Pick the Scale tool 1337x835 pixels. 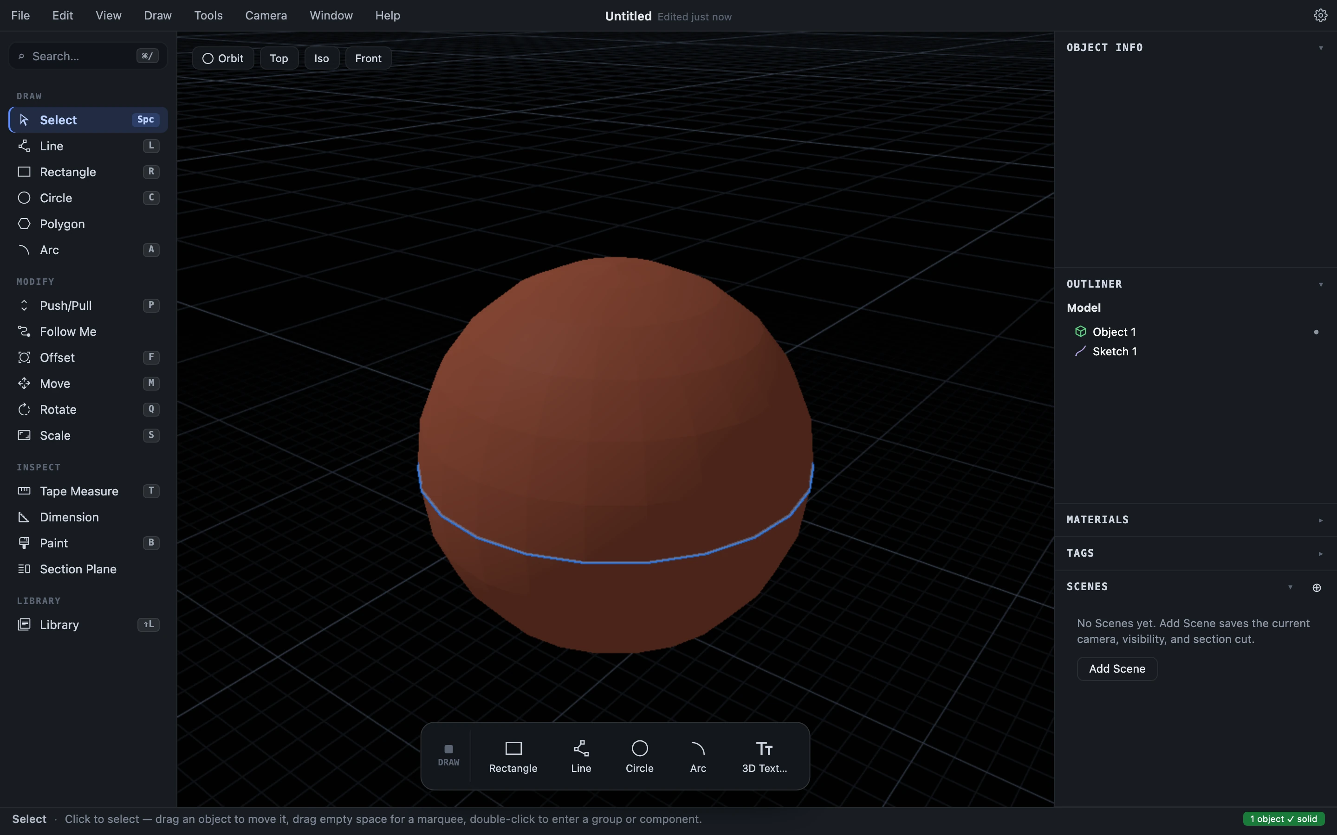(88, 435)
